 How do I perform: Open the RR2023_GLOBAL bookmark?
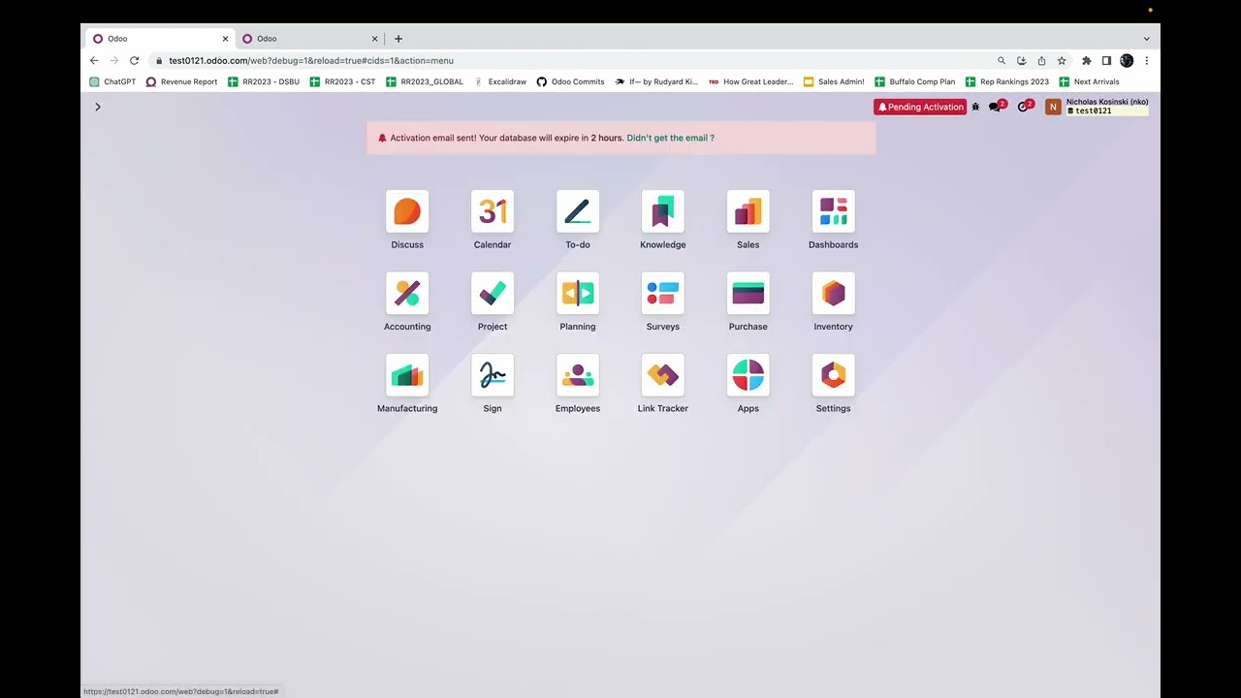click(x=425, y=81)
